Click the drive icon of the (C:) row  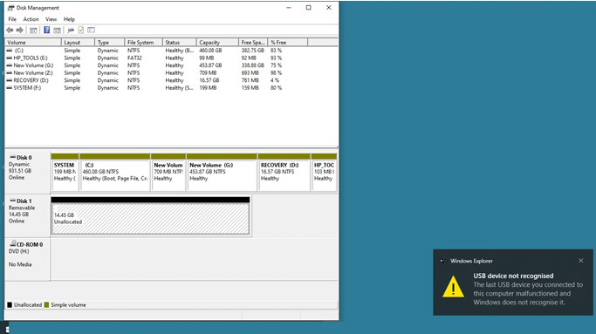pos(10,51)
